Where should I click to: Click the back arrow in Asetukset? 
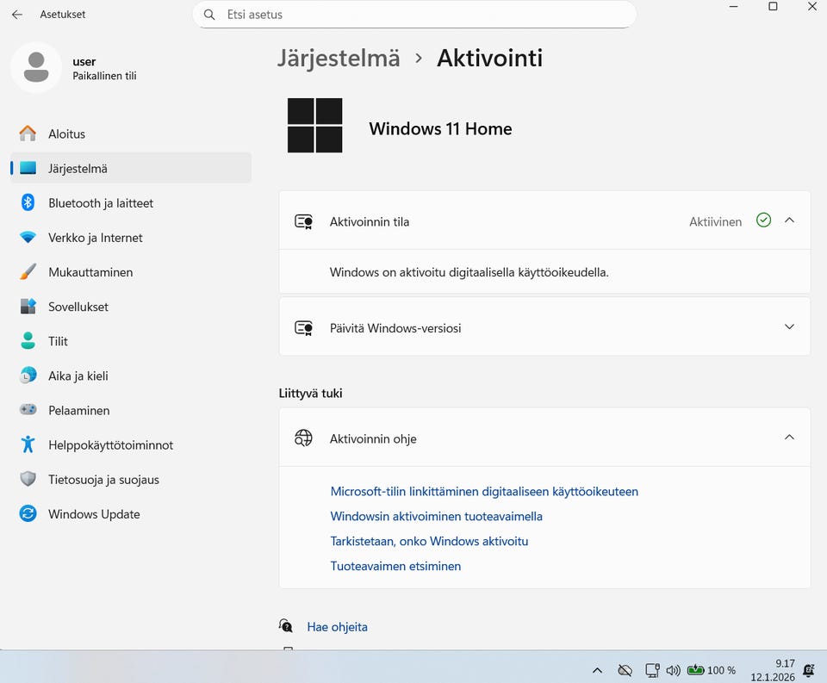click(x=17, y=15)
